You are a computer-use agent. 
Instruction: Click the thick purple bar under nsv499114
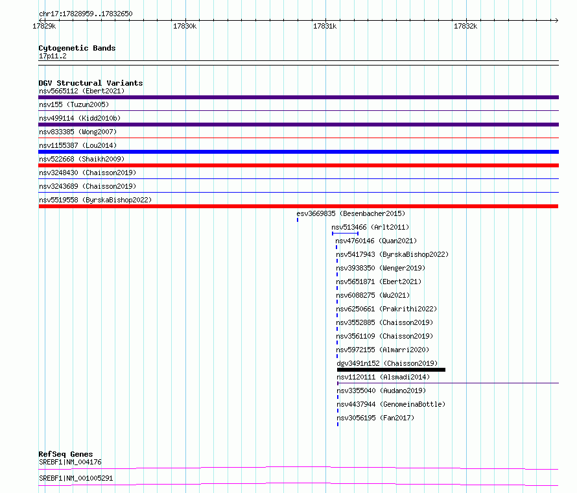[x=298, y=125]
